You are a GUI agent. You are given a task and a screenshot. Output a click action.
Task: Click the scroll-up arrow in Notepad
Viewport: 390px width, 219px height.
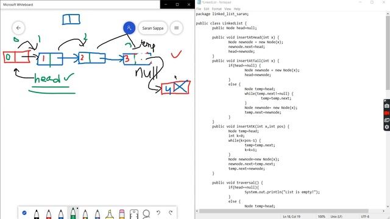tap(388, 13)
